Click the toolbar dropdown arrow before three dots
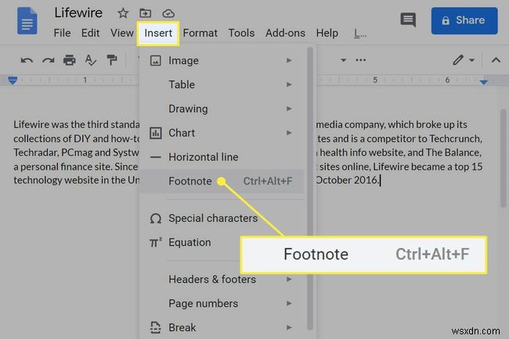Viewport: 509px width, 339px height. (x=343, y=60)
